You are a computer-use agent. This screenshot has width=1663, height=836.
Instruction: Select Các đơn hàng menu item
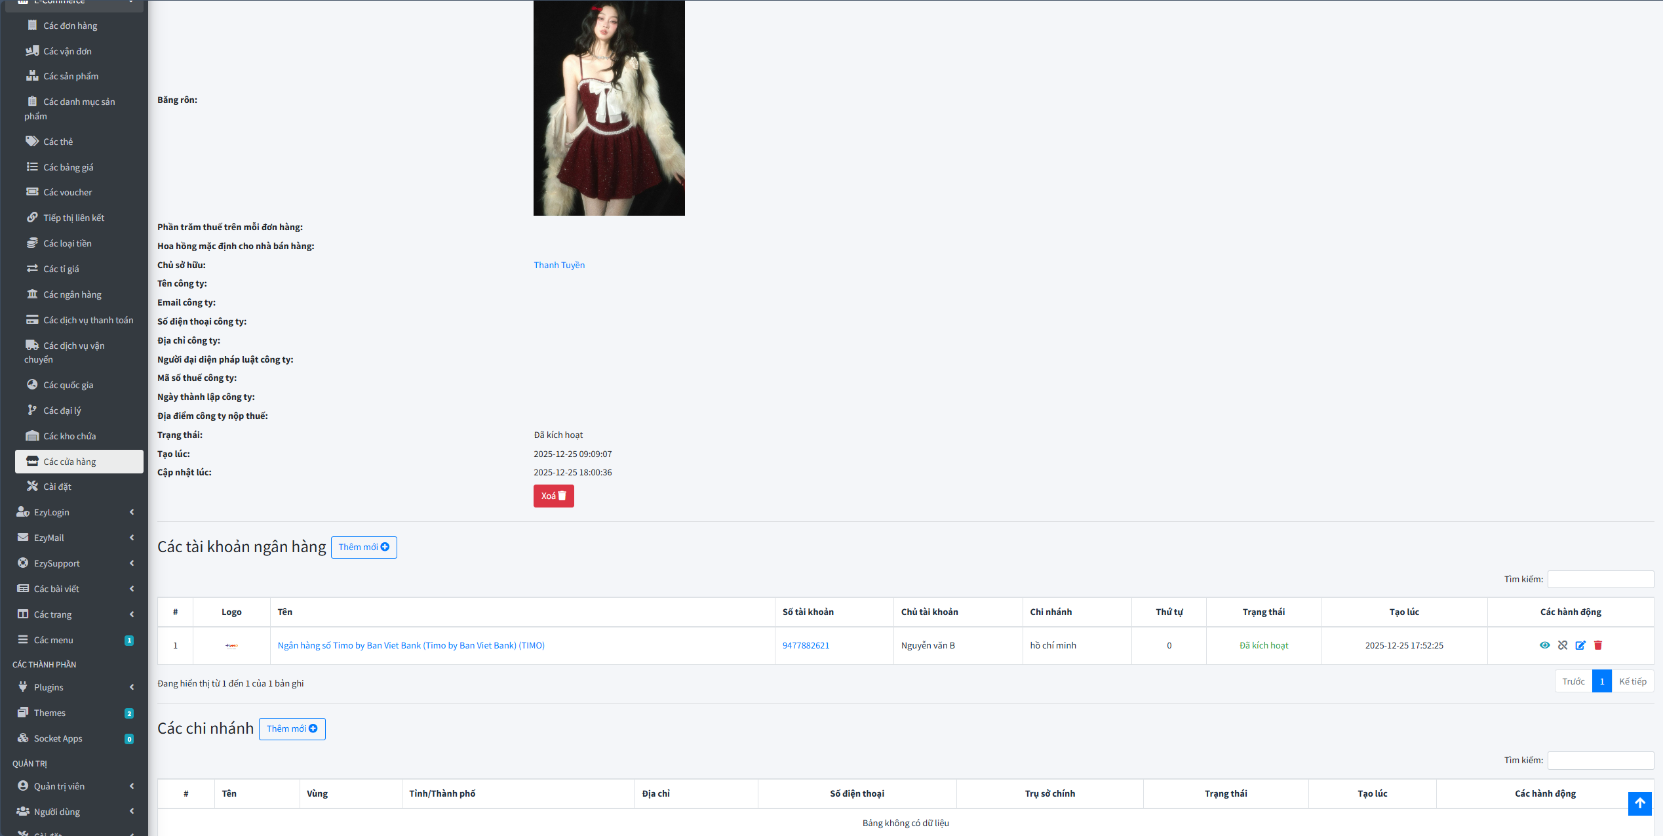[x=70, y=26]
